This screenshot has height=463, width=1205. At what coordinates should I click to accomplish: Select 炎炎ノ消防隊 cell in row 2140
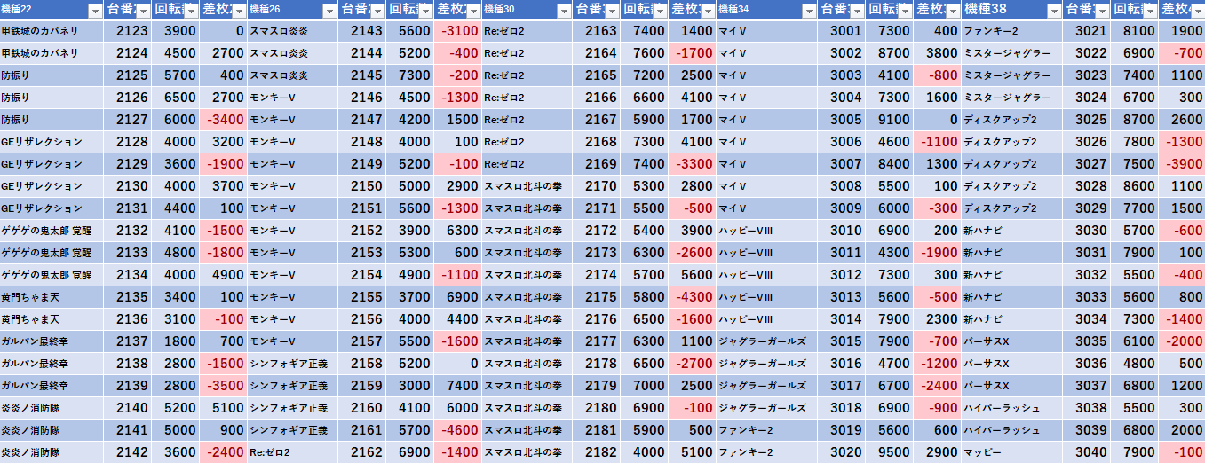52,408
